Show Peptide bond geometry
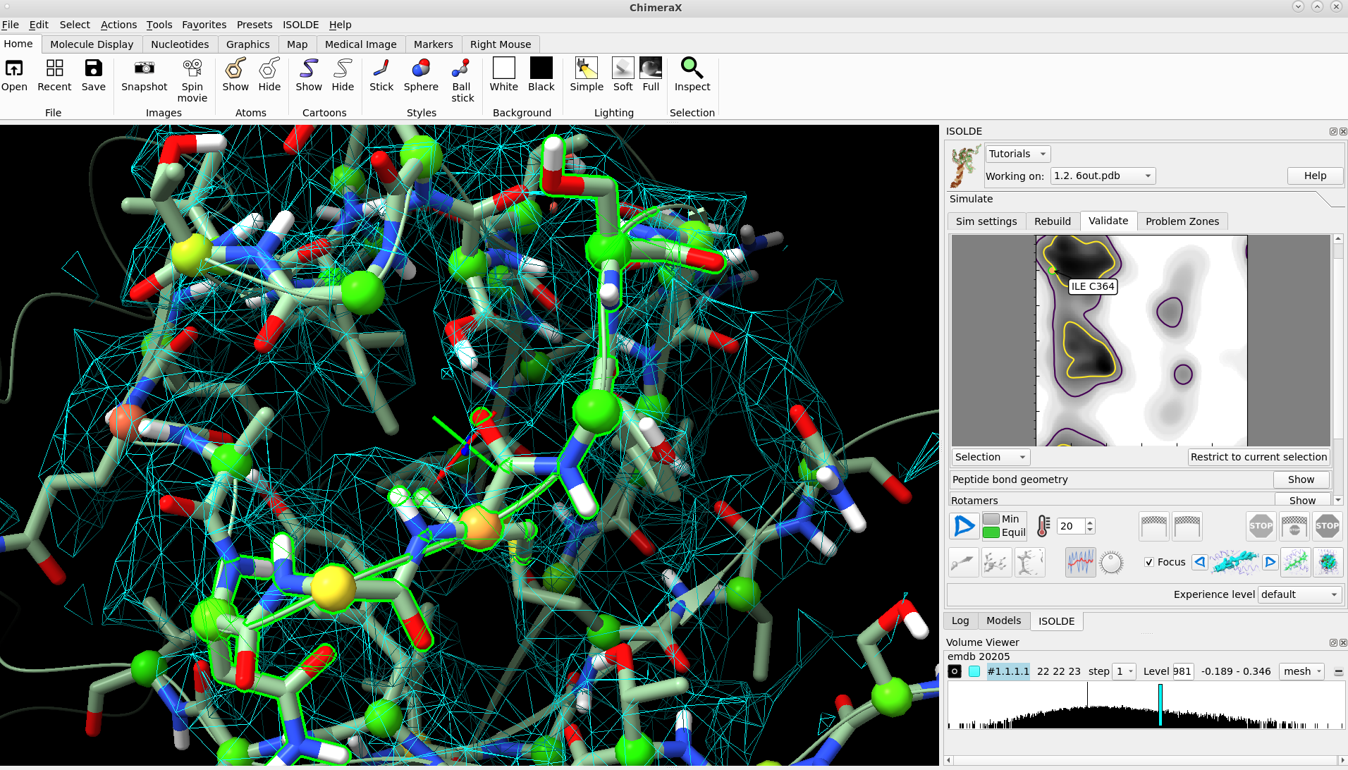The width and height of the screenshot is (1348, 770). point(1301,479)
